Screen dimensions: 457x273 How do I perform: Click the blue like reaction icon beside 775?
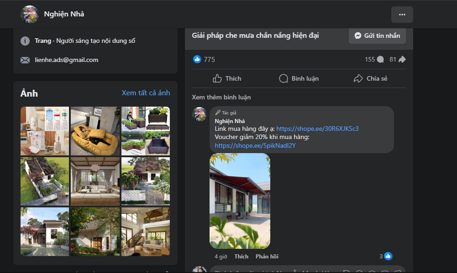pos(197,59)
